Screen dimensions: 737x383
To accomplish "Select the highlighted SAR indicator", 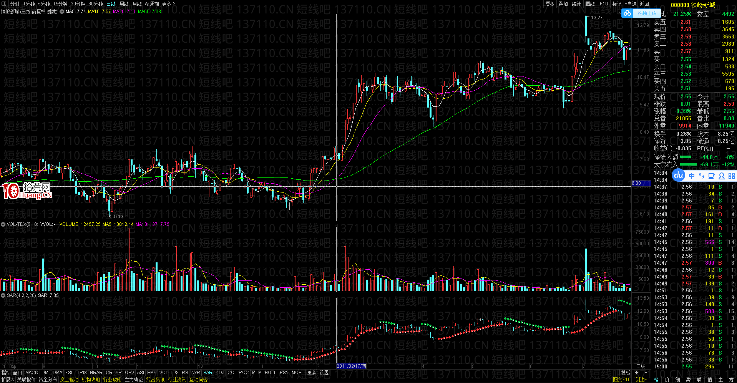I will click(208, 373).
